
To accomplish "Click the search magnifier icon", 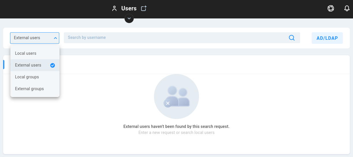I will pyautogui.click(x=292, y=38).
